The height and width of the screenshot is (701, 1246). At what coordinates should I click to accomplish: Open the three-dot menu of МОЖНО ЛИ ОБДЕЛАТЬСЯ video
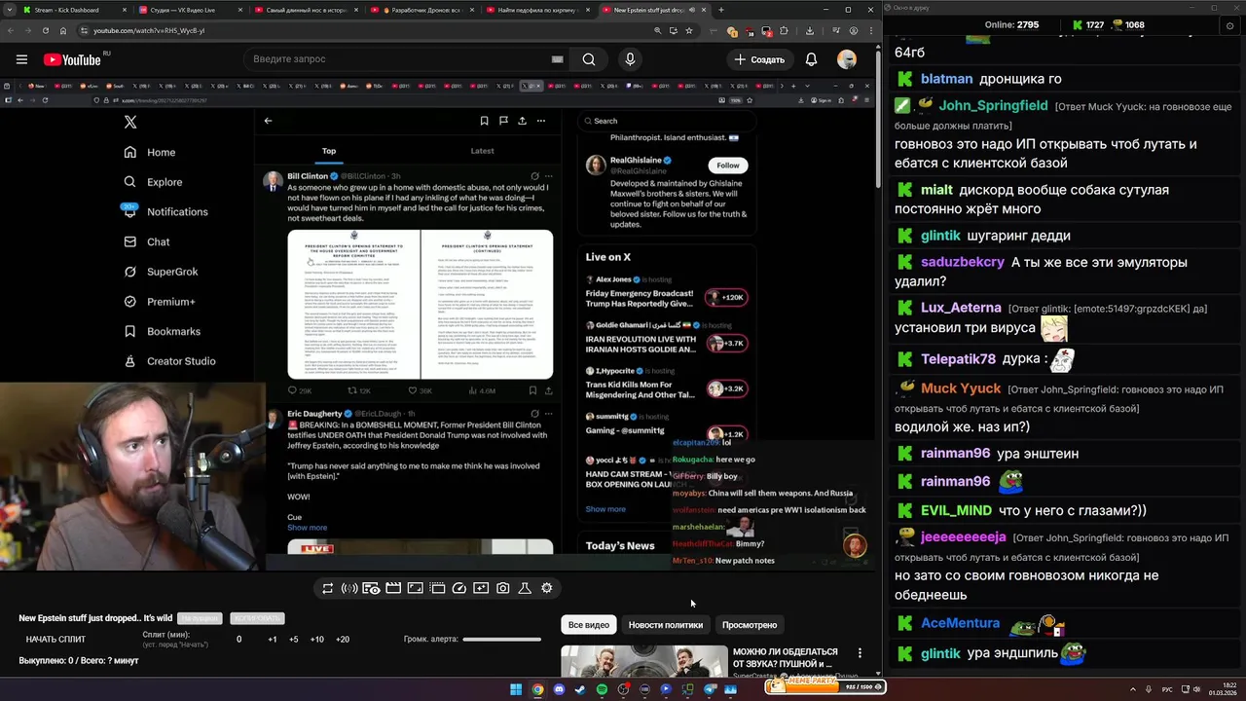pos(860,653)
